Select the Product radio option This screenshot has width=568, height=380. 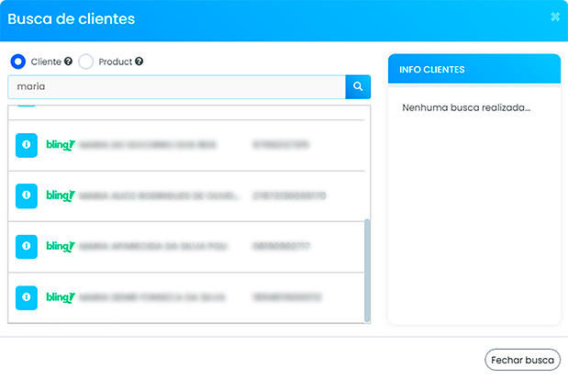click(x=86, y=61)
